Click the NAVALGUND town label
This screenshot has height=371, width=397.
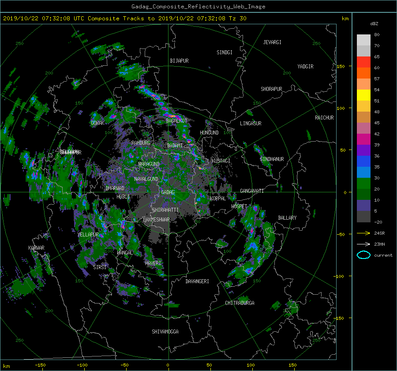pyautogui.click(x=146, y=179)
